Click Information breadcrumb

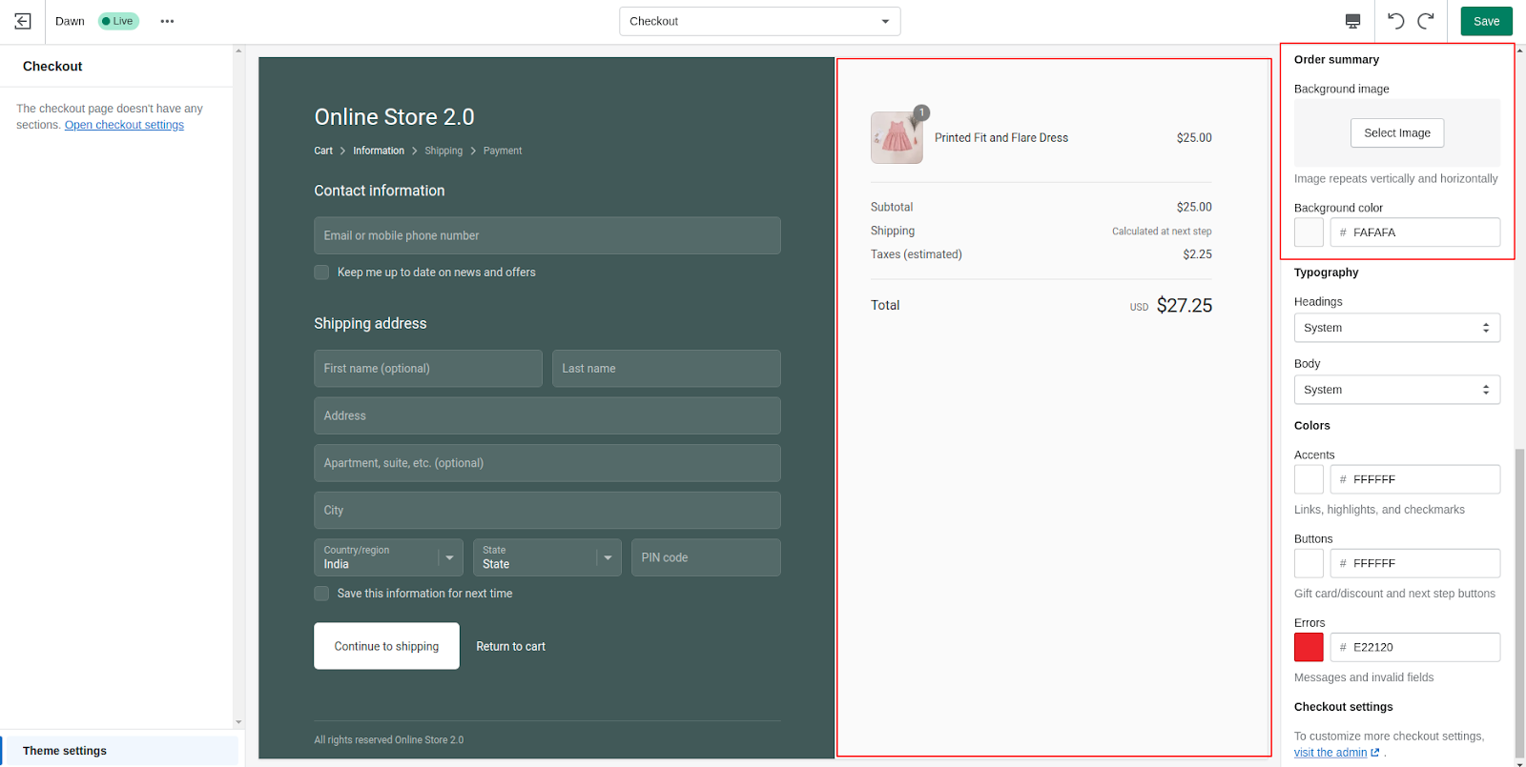coord(379,151)
